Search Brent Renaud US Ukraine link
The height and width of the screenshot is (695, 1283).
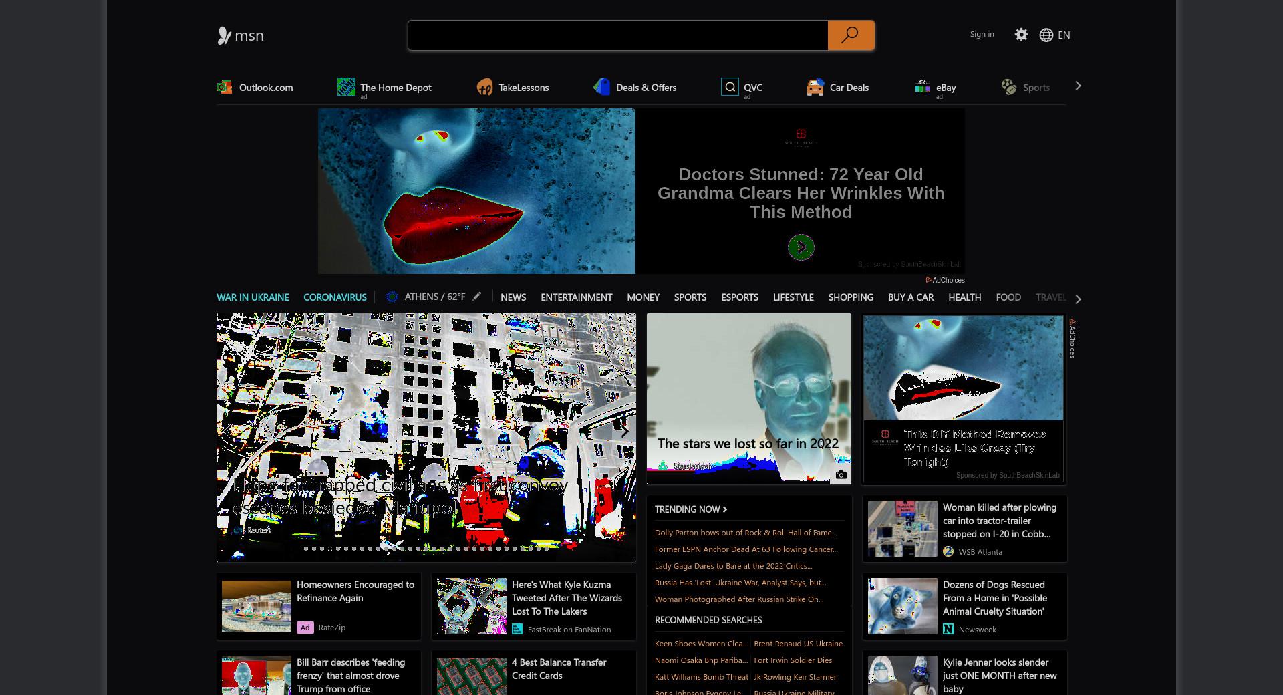point(799,644)
